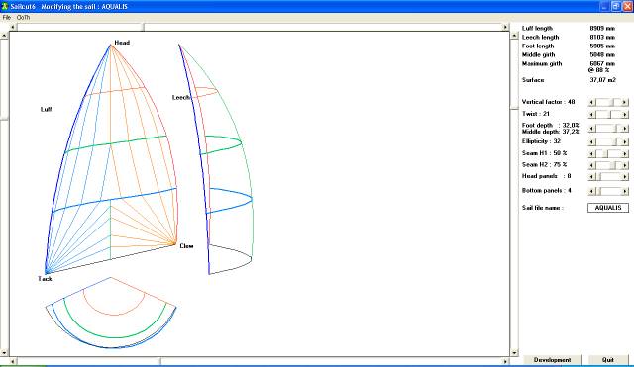Click the Sailcut6 title bar icon
This screenshot has width=634, height=367.
point(5,7)
